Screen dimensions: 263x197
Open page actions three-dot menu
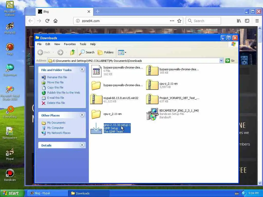point(172,21)
